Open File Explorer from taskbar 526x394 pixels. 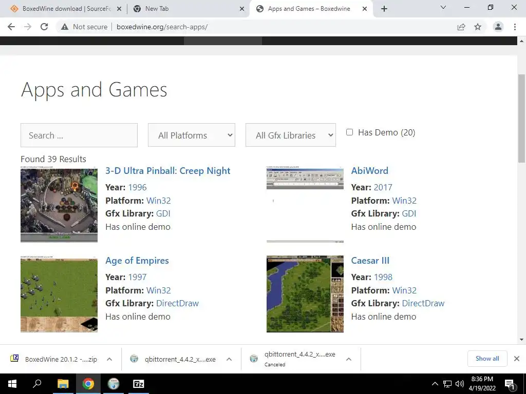tap(63, 384)
